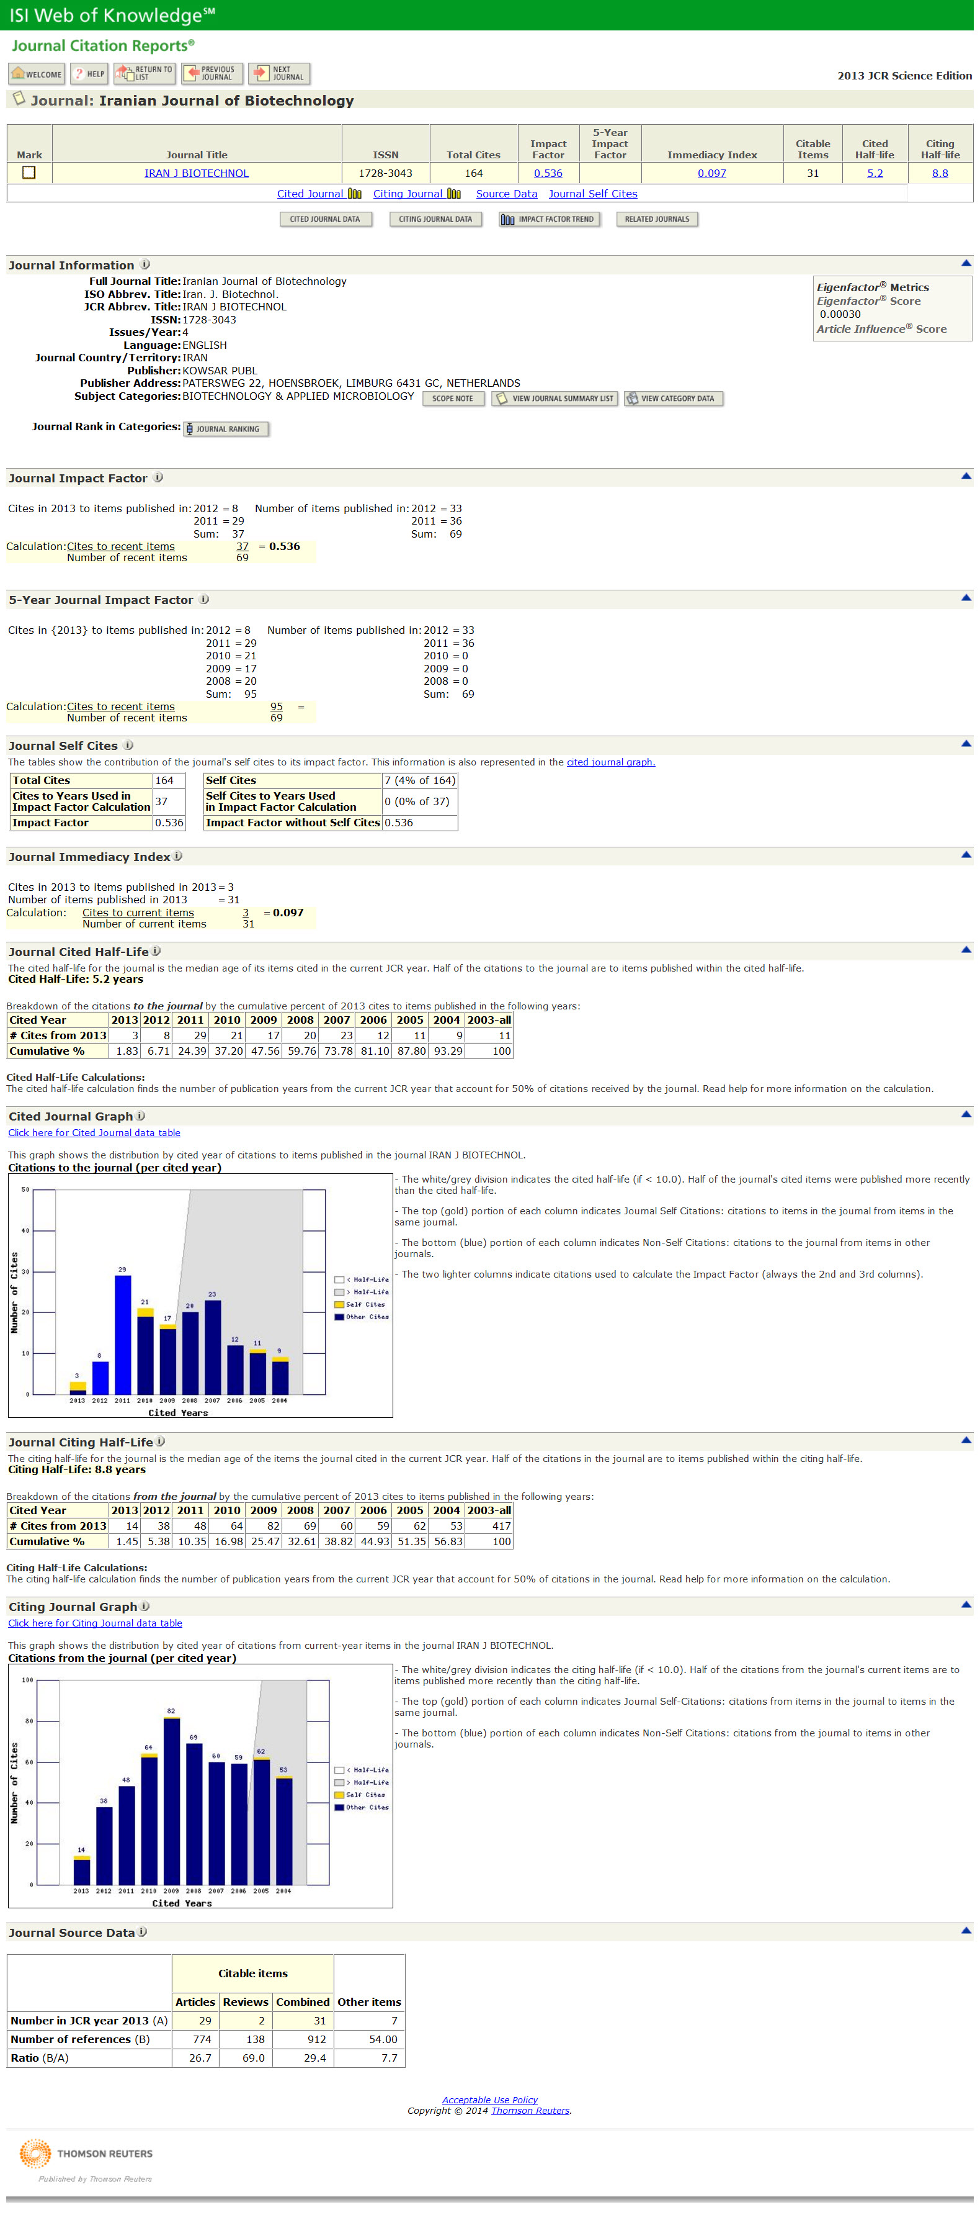Collapse the Cited Journal Graph section

click(965, 1114)
